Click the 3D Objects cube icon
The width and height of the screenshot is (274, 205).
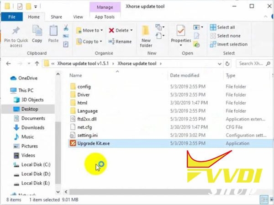click(16, 100)
